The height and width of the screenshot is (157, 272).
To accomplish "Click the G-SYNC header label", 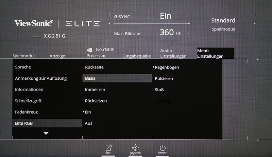I will [x=122, y=17].
